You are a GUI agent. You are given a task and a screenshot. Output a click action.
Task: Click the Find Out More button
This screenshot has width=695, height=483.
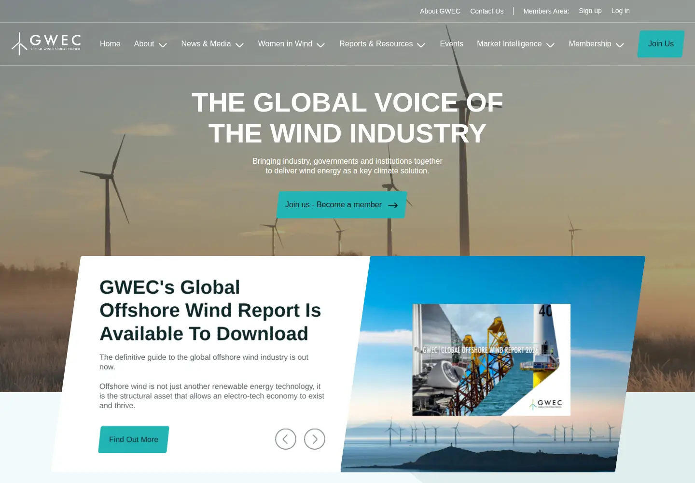click(134, 440)
